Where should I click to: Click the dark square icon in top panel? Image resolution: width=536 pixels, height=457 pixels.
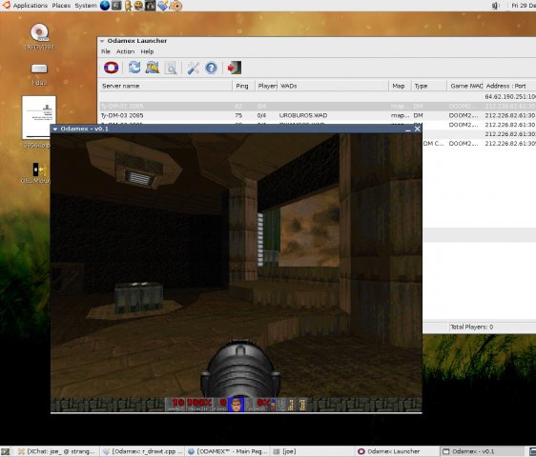150,6
